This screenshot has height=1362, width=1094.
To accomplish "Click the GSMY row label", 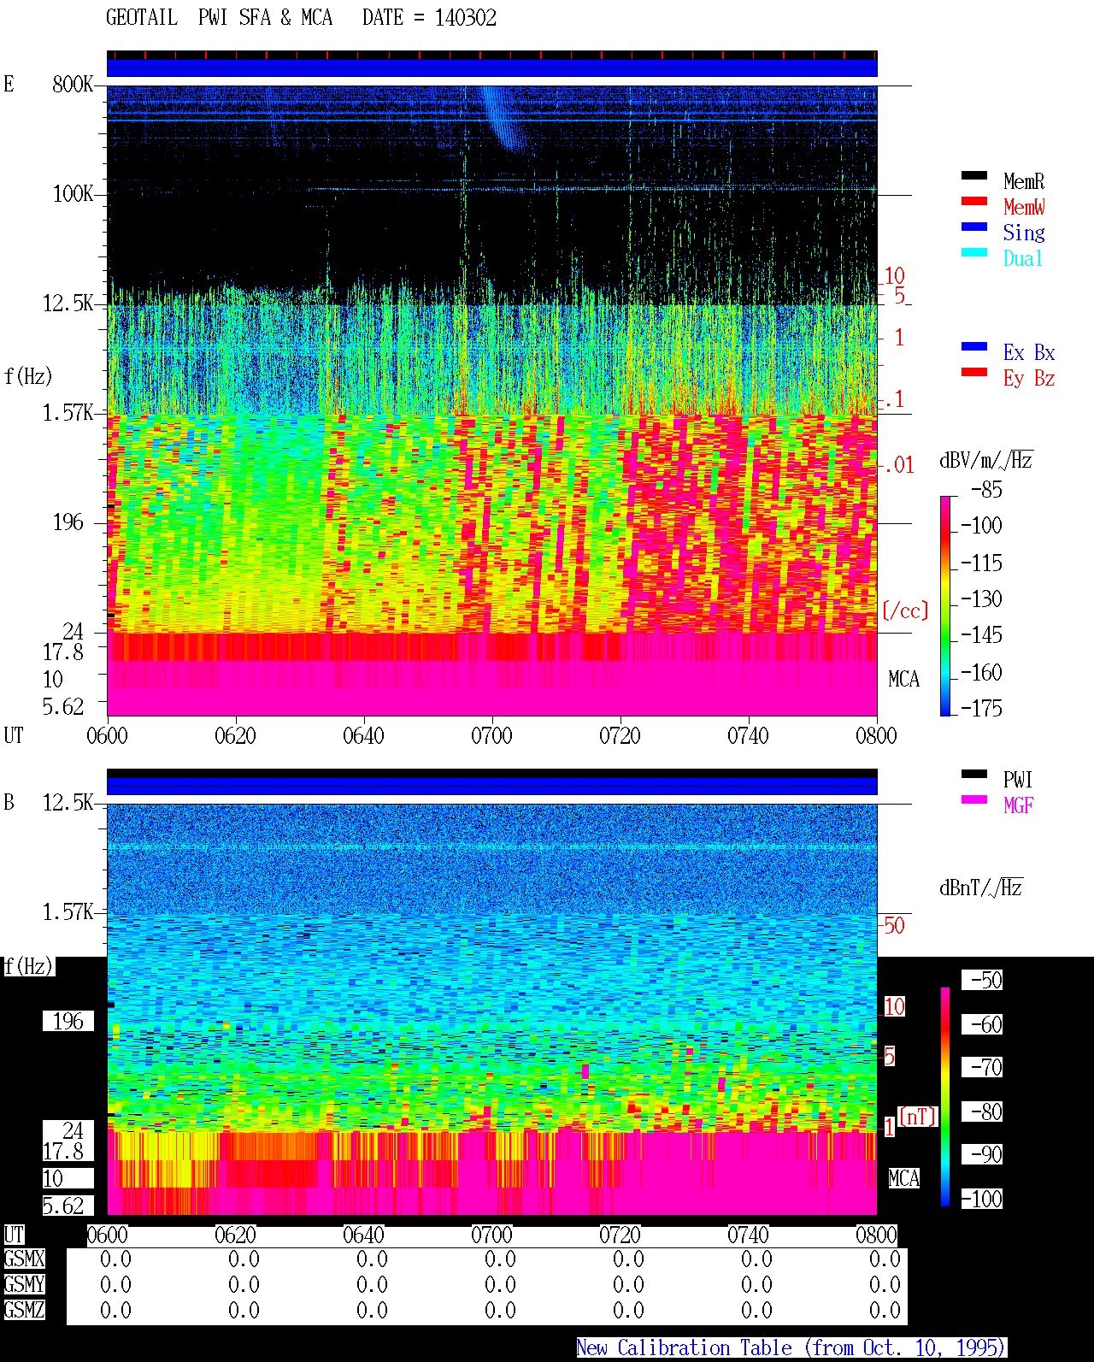I will pos(25,1284).
